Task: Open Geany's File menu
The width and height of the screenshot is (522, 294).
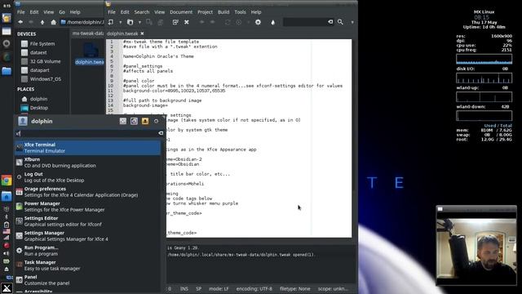Action: [112, 12]
